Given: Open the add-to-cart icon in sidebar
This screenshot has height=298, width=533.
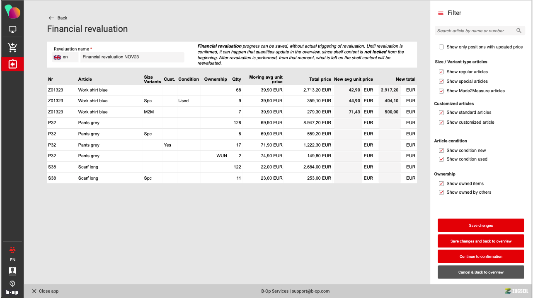Looking at the screenshot, I should pos(12,48).
